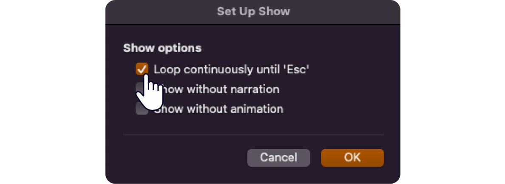Click the "Show without animation" label text
This screenshot has height=184, width=505.
point(218,109)
